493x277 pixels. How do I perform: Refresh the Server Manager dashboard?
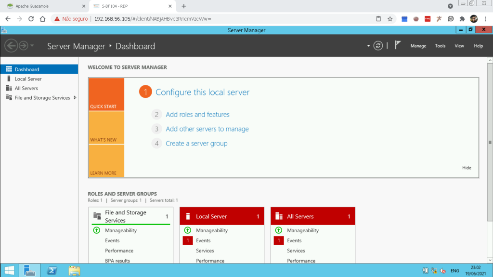[378, 46]
